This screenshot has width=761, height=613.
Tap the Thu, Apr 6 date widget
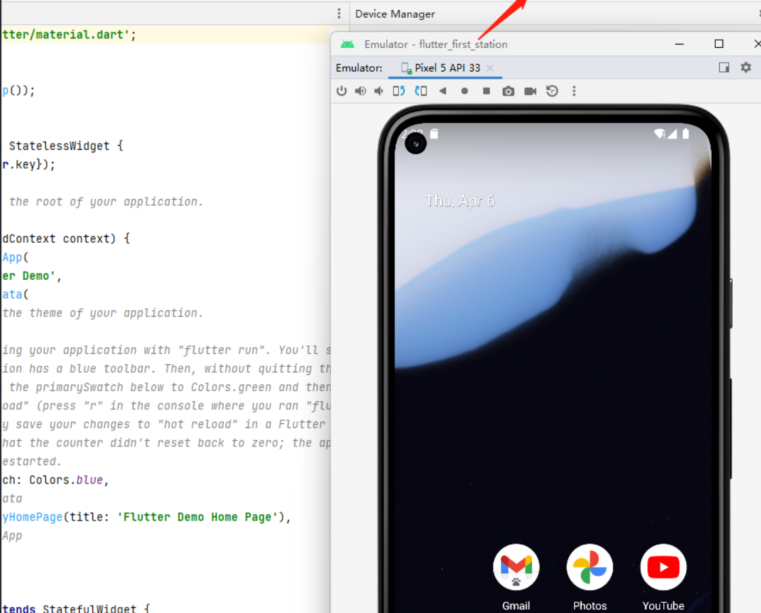click(x=460, y=200)
